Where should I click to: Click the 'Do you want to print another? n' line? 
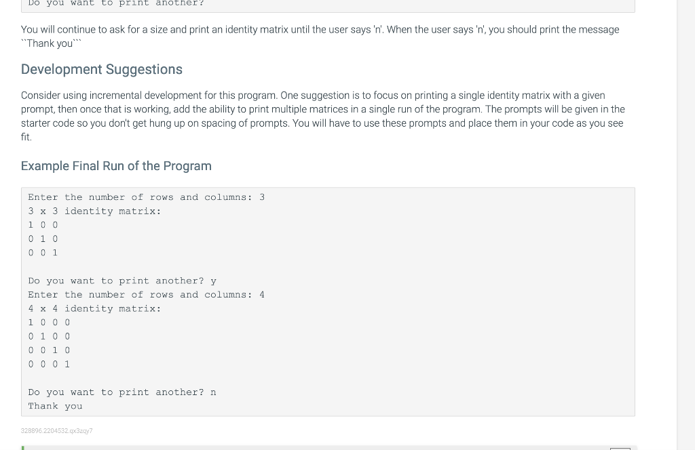[x=122, y=392]
